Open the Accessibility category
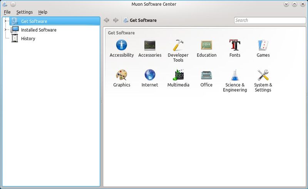 coord(122,46)
